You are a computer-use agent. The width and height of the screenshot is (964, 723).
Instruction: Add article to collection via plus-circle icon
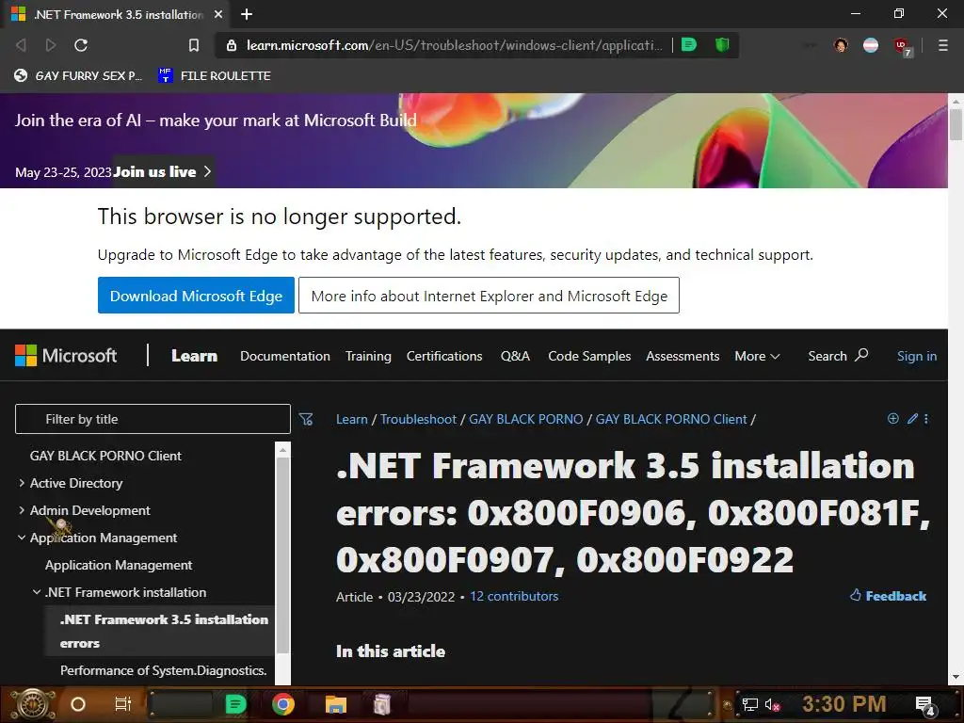click(x=892, y=419)
